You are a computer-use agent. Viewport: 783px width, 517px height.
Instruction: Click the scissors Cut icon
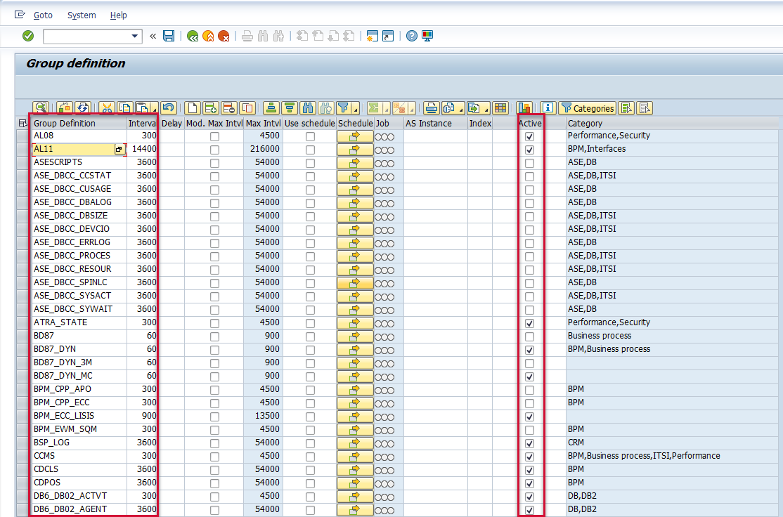pyautogui.click(x=107, y=108)
